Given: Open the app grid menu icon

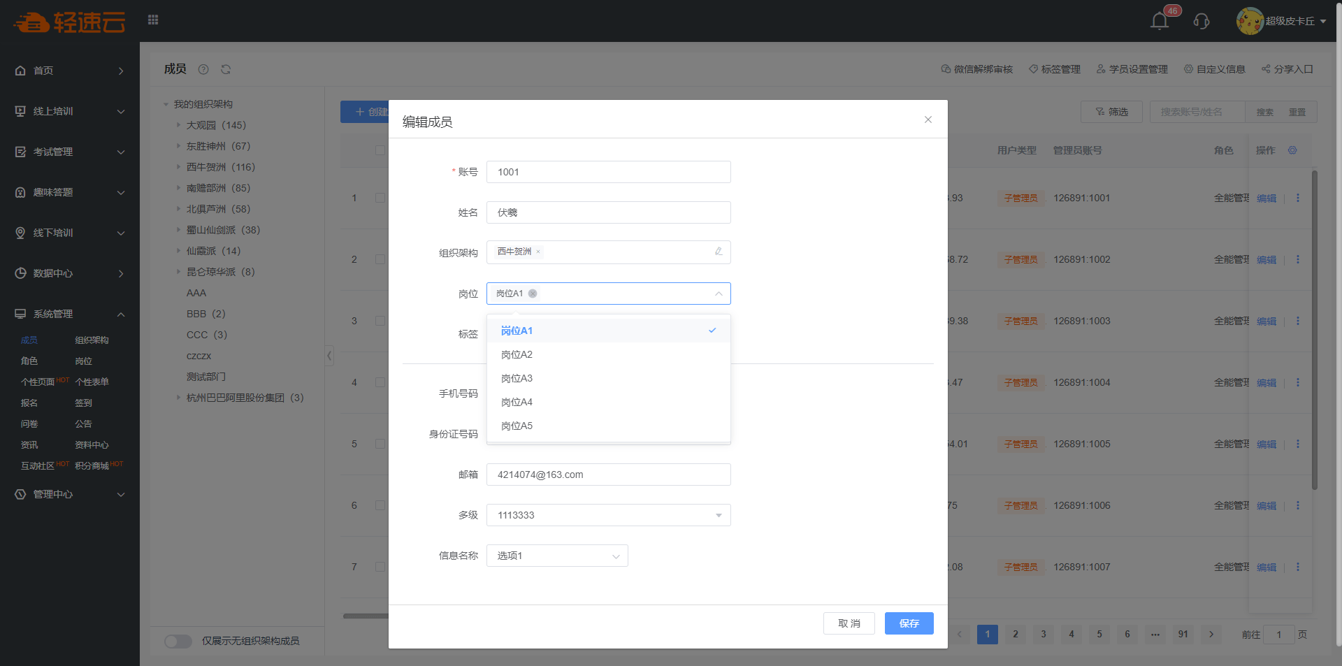Looking at the screenshot, I should pos(153,20).
